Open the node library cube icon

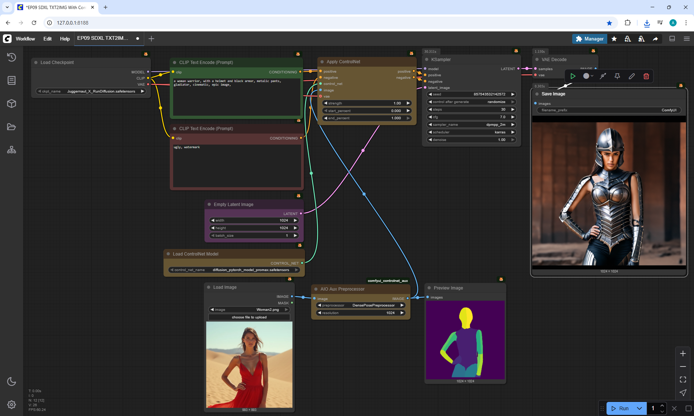[12, 104]
